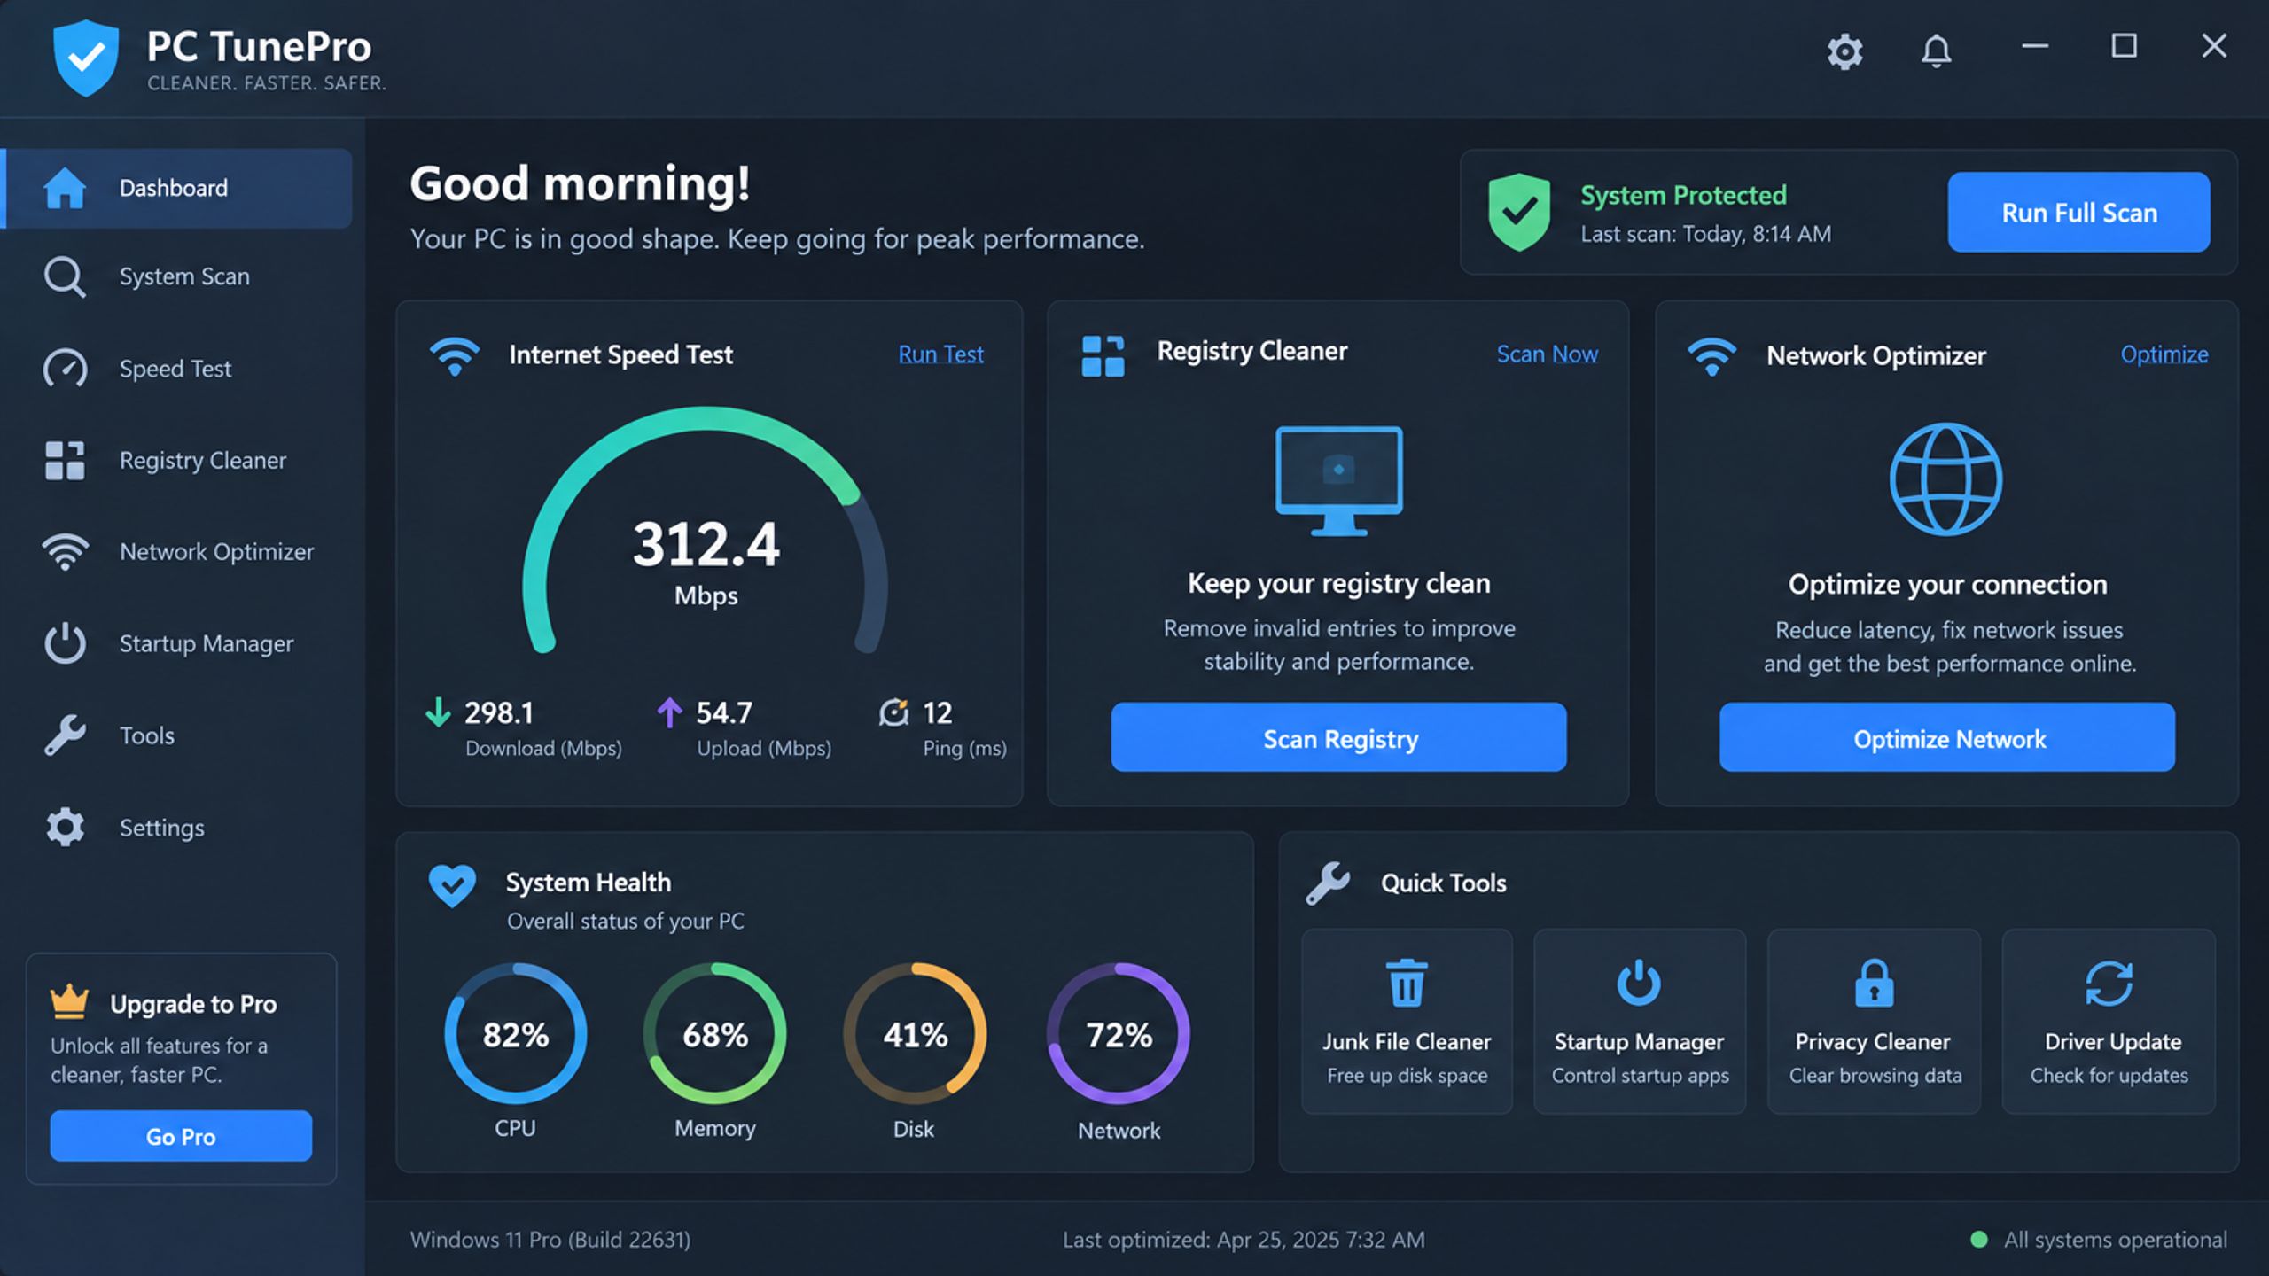Open the Junk File Cleaner tool
The width and height of the screenshot is (2269, 1276).
[x=1407, y=1021]
